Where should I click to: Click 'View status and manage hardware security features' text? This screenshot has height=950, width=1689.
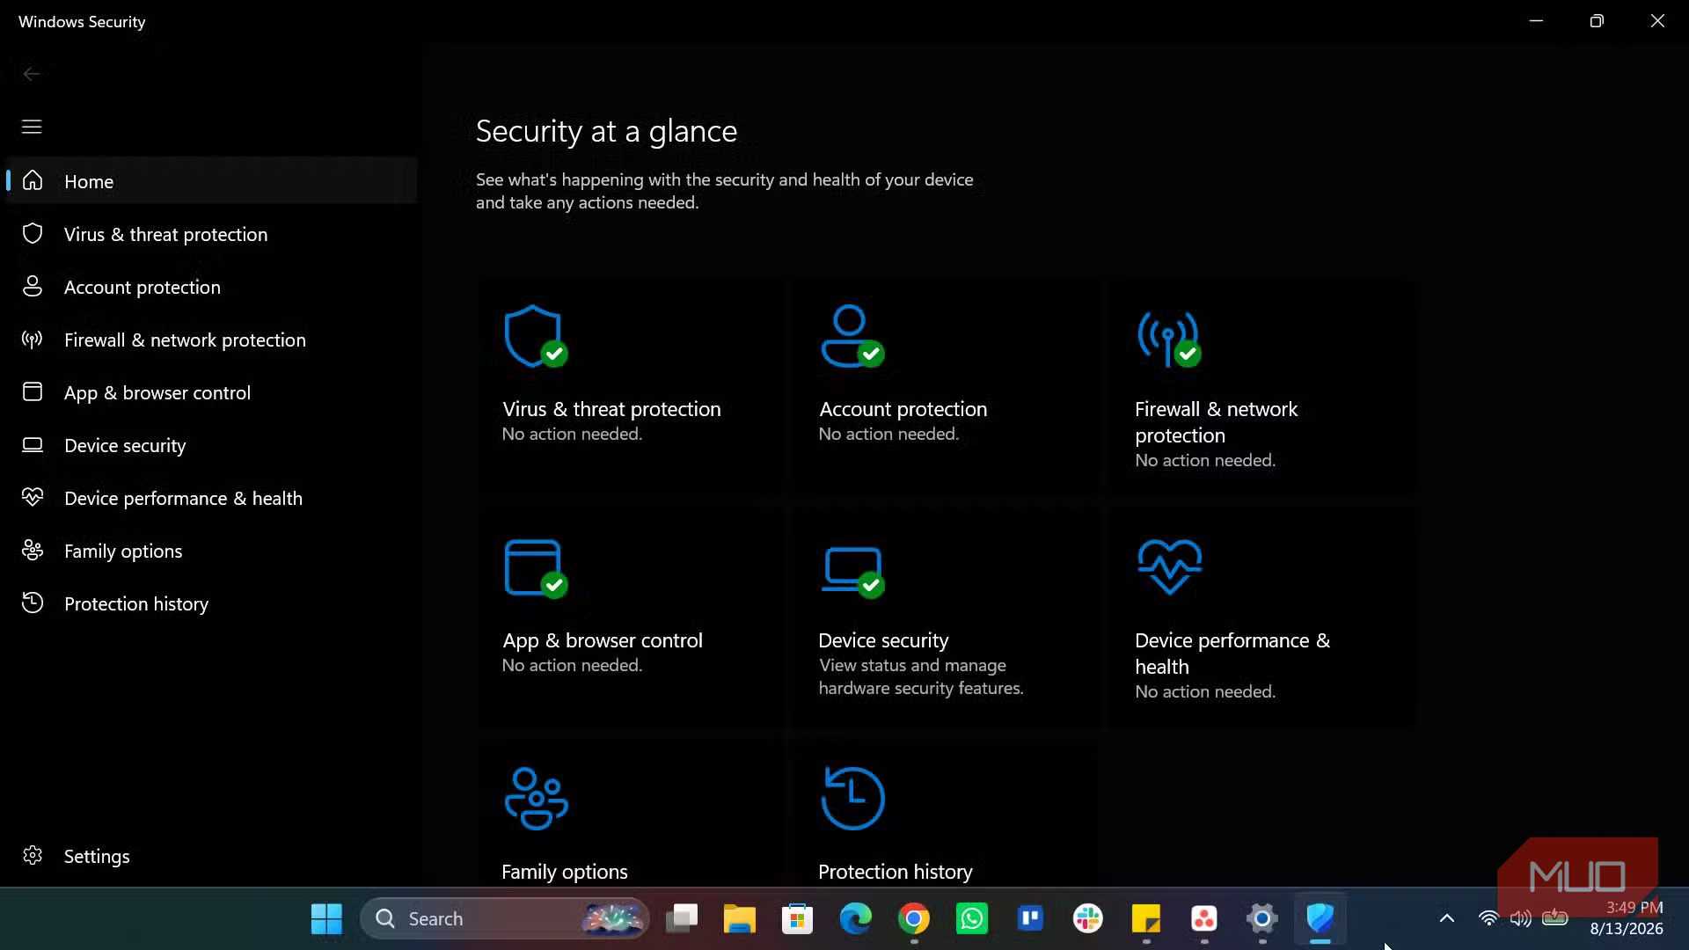pos(921,677)
